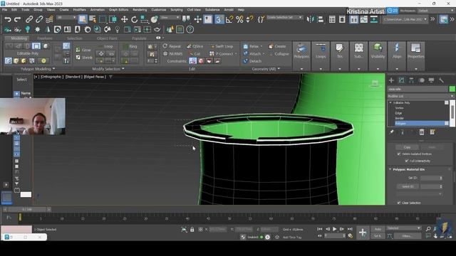Open Key Filters set key button
The image size is (456, 256).
[x=407, y=236]
